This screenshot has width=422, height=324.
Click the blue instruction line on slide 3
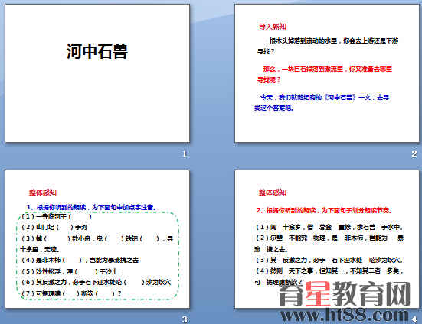click(x=91, y=207)
